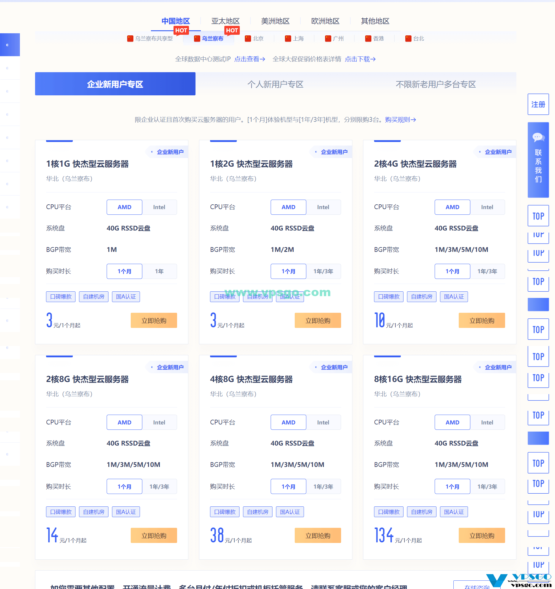Select the 中国地区 region tab
The height and width of the screenshot is (589, 555).
pyautogui.click(x=176, y=21)
